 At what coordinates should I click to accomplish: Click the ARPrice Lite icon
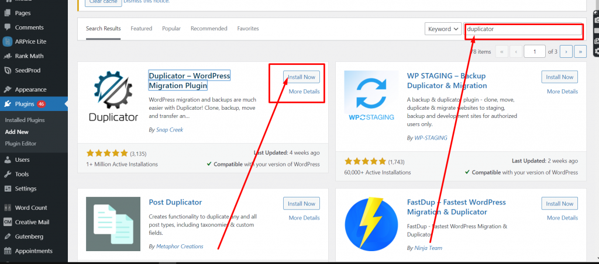[7, 41]
